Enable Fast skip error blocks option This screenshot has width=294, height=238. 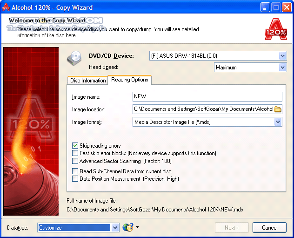[x=75, y=153]
